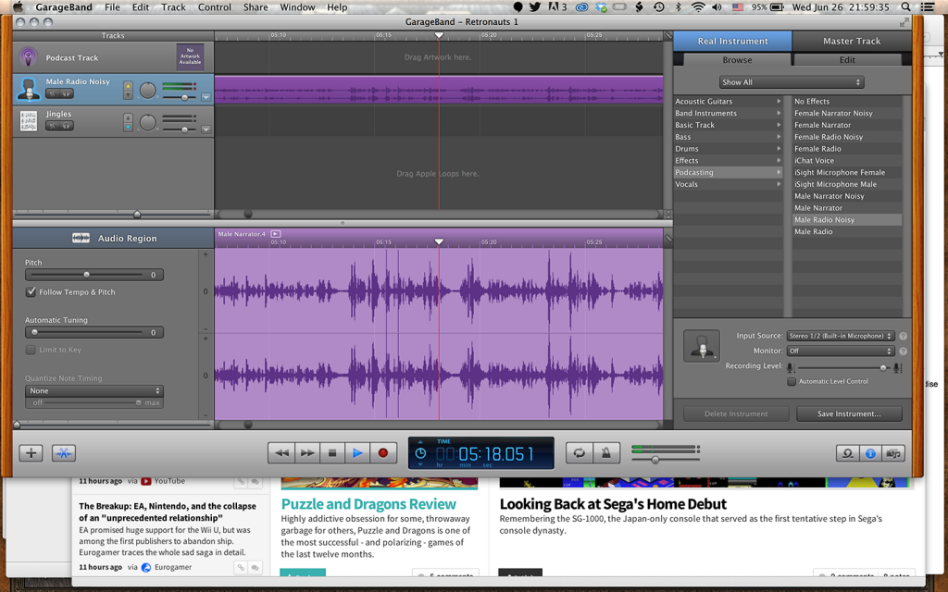Open the Track menu

(x=173, y=7)
